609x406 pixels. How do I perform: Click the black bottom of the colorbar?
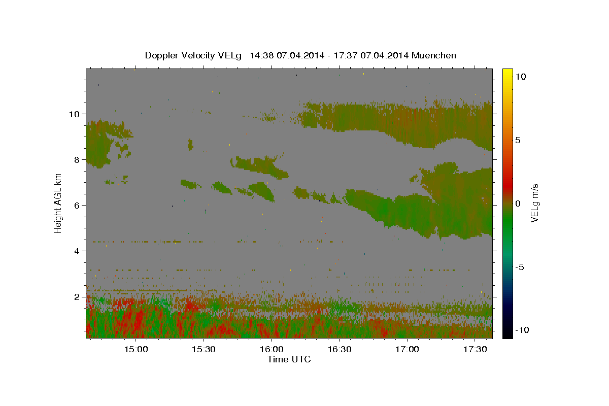pos(507,332)
